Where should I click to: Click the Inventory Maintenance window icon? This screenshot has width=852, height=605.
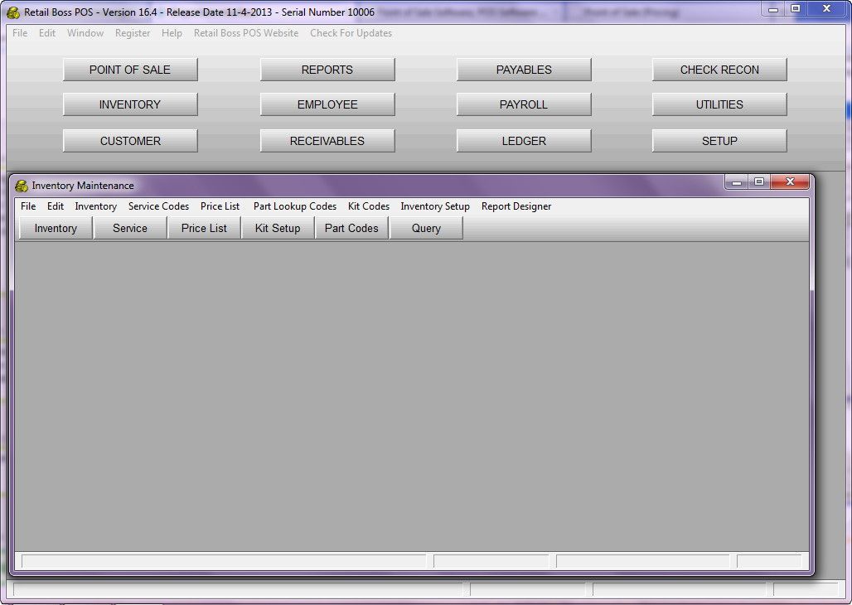[x=22, y=186]
